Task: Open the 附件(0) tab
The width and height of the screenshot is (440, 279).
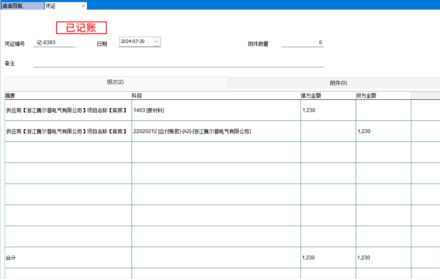Action: [x=338, y=83]
